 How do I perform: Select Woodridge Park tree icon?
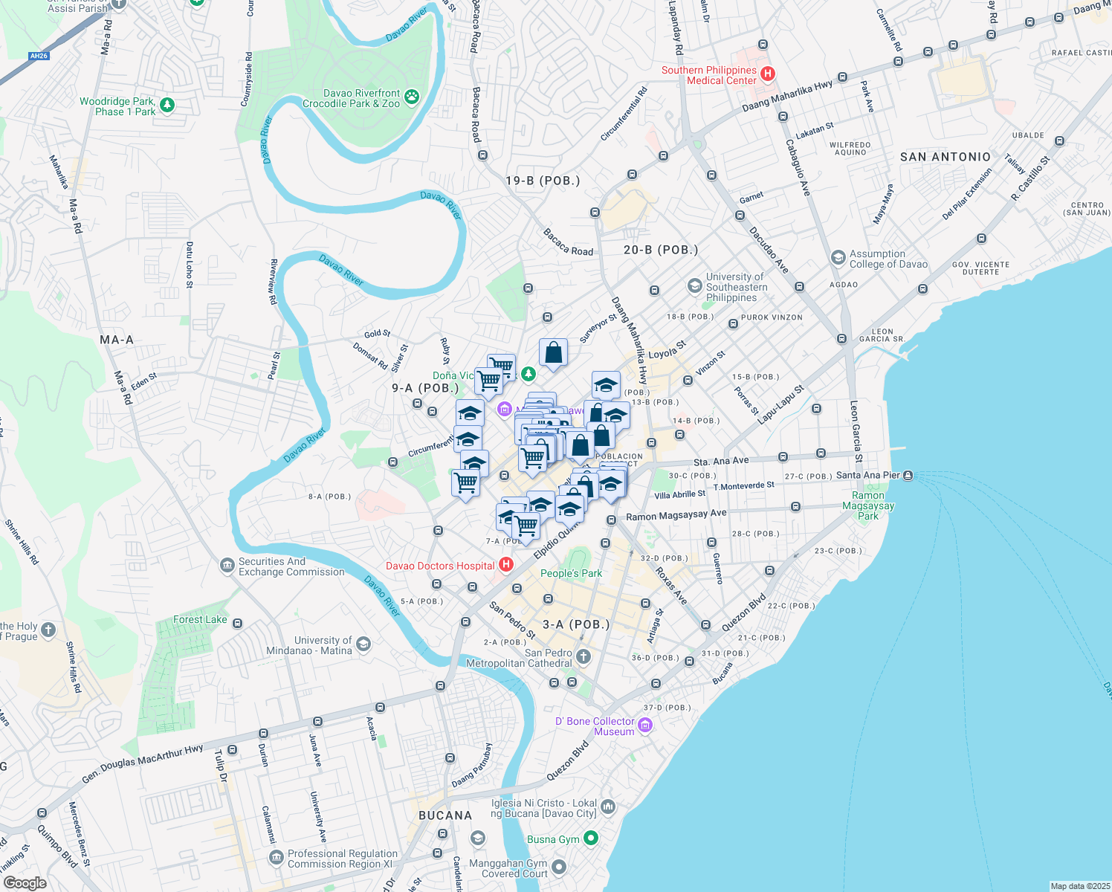pos(167,105)
